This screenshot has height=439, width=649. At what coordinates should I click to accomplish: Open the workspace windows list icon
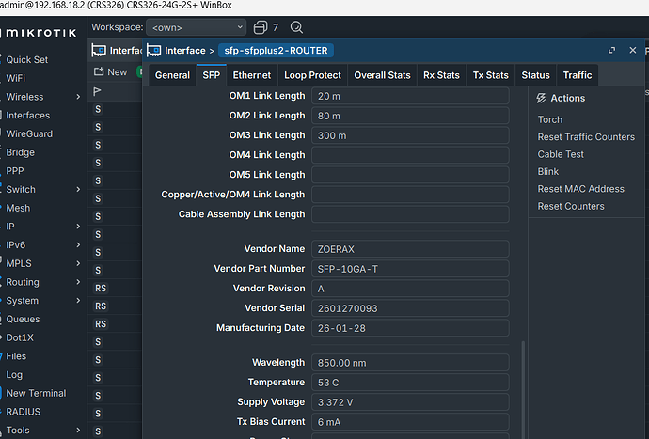260,27
